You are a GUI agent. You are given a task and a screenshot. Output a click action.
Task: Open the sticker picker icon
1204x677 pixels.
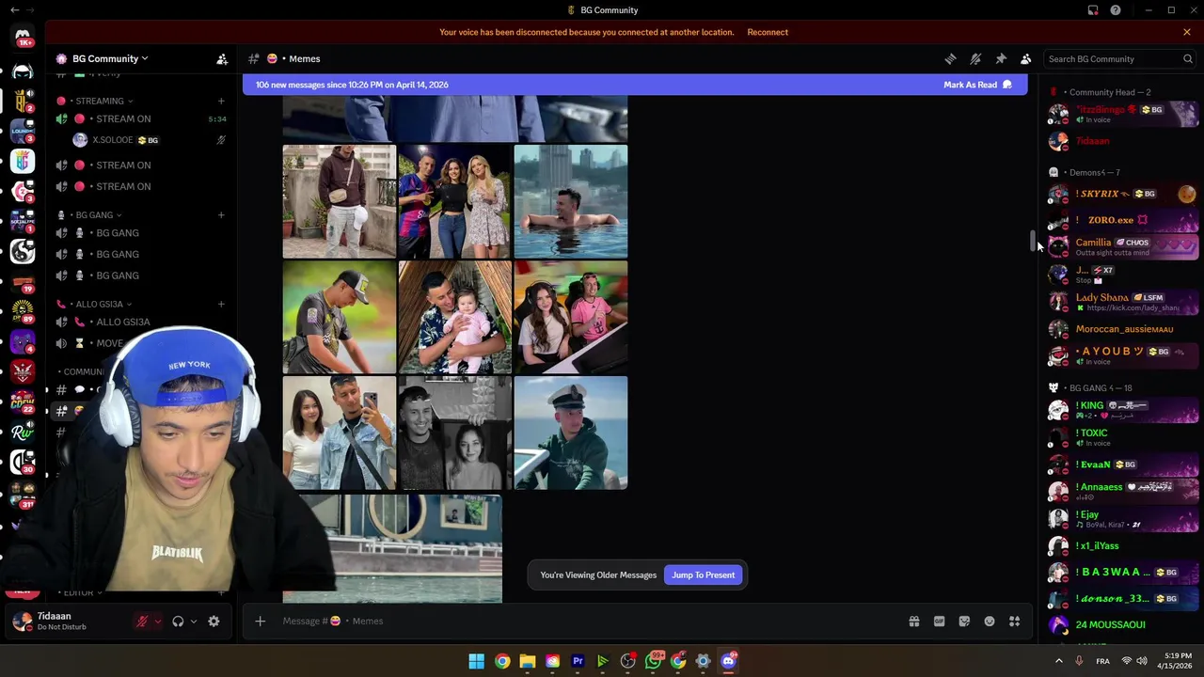[x=964, y=622]
